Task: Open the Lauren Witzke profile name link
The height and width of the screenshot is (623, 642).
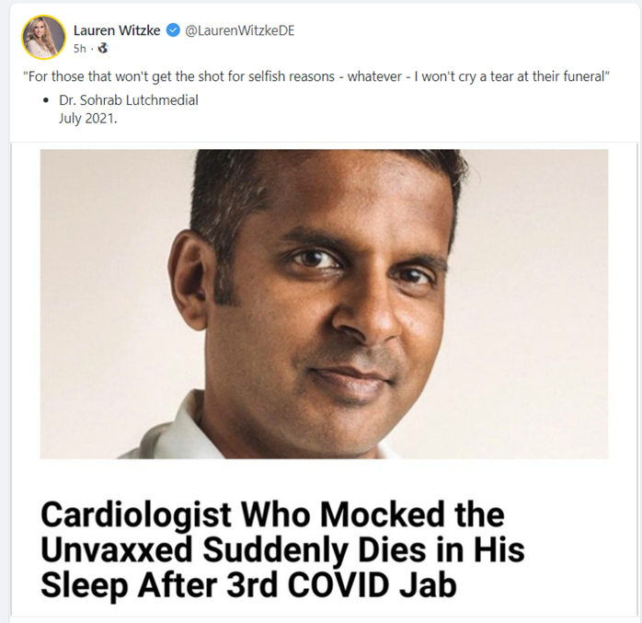Action: pyautogui.click(x=116, y=30)
